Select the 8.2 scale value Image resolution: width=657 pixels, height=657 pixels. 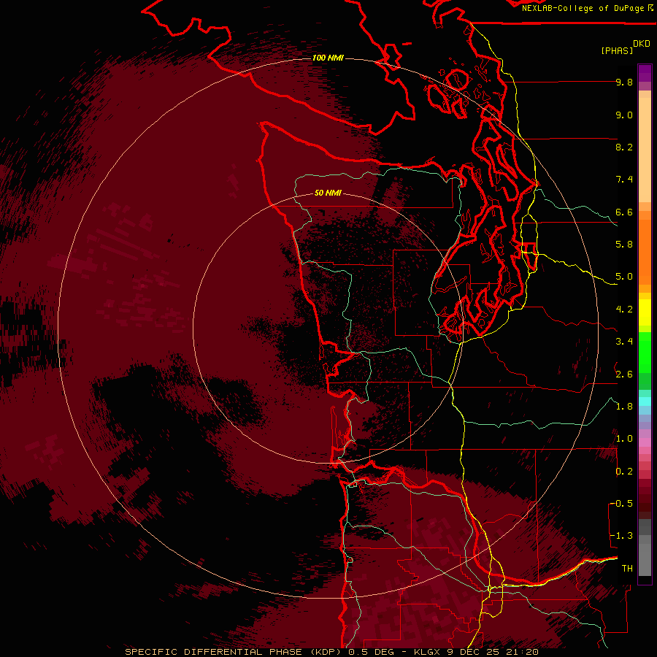pyautogui.click(x=624, y=147)
